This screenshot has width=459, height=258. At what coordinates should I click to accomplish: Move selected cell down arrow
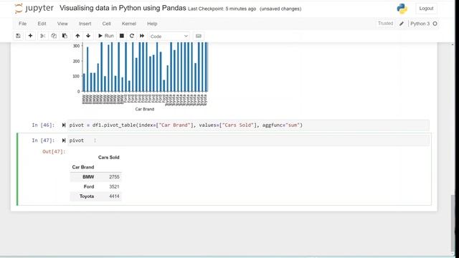pyautogui.click(x=88, y=36)
